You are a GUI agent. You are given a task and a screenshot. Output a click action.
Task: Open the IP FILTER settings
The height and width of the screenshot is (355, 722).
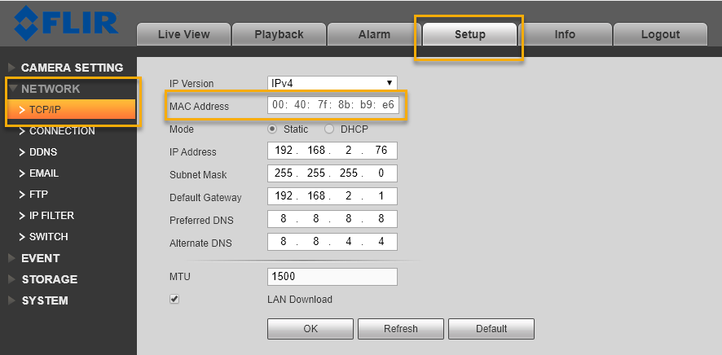click(x=51, y=216)
